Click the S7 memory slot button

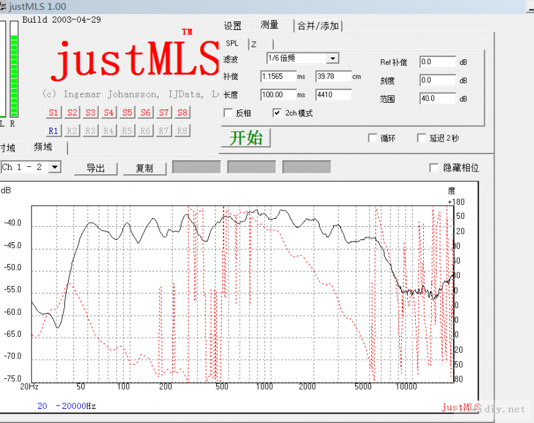click(164, 113)
